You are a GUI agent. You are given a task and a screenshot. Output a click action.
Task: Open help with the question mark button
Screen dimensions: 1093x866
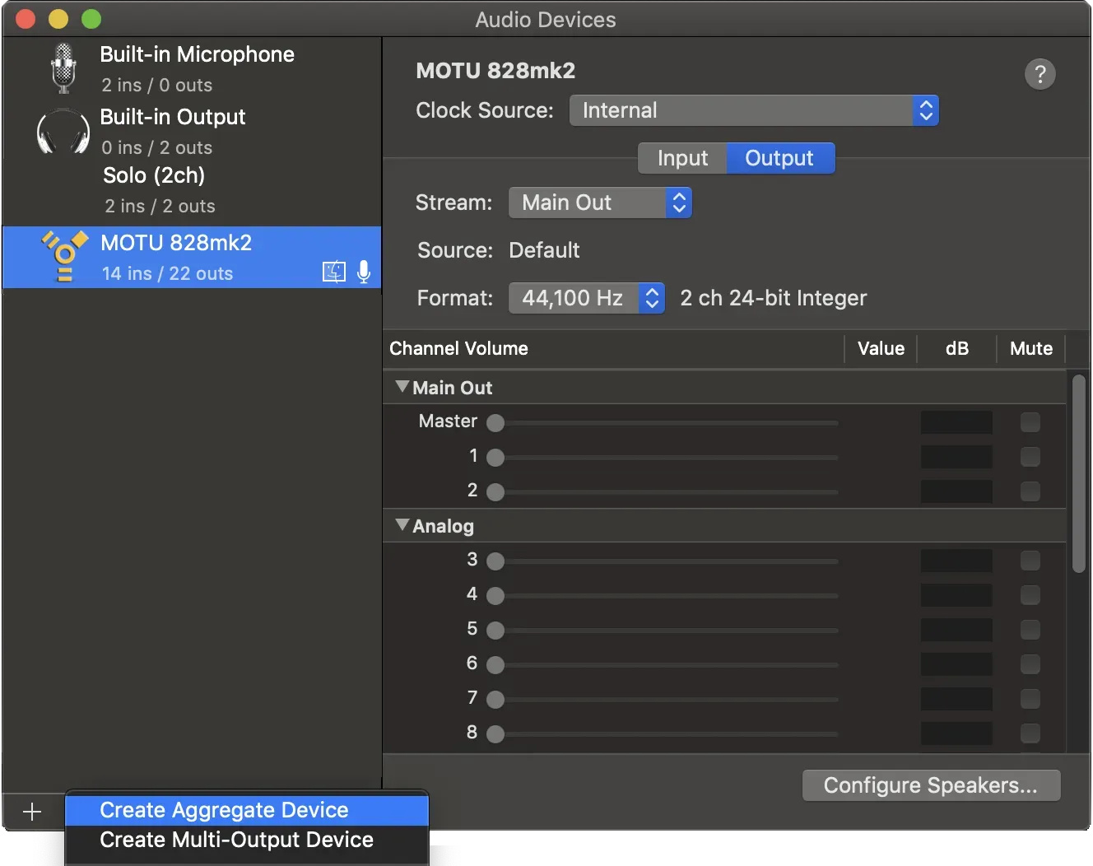point(1040,74)
